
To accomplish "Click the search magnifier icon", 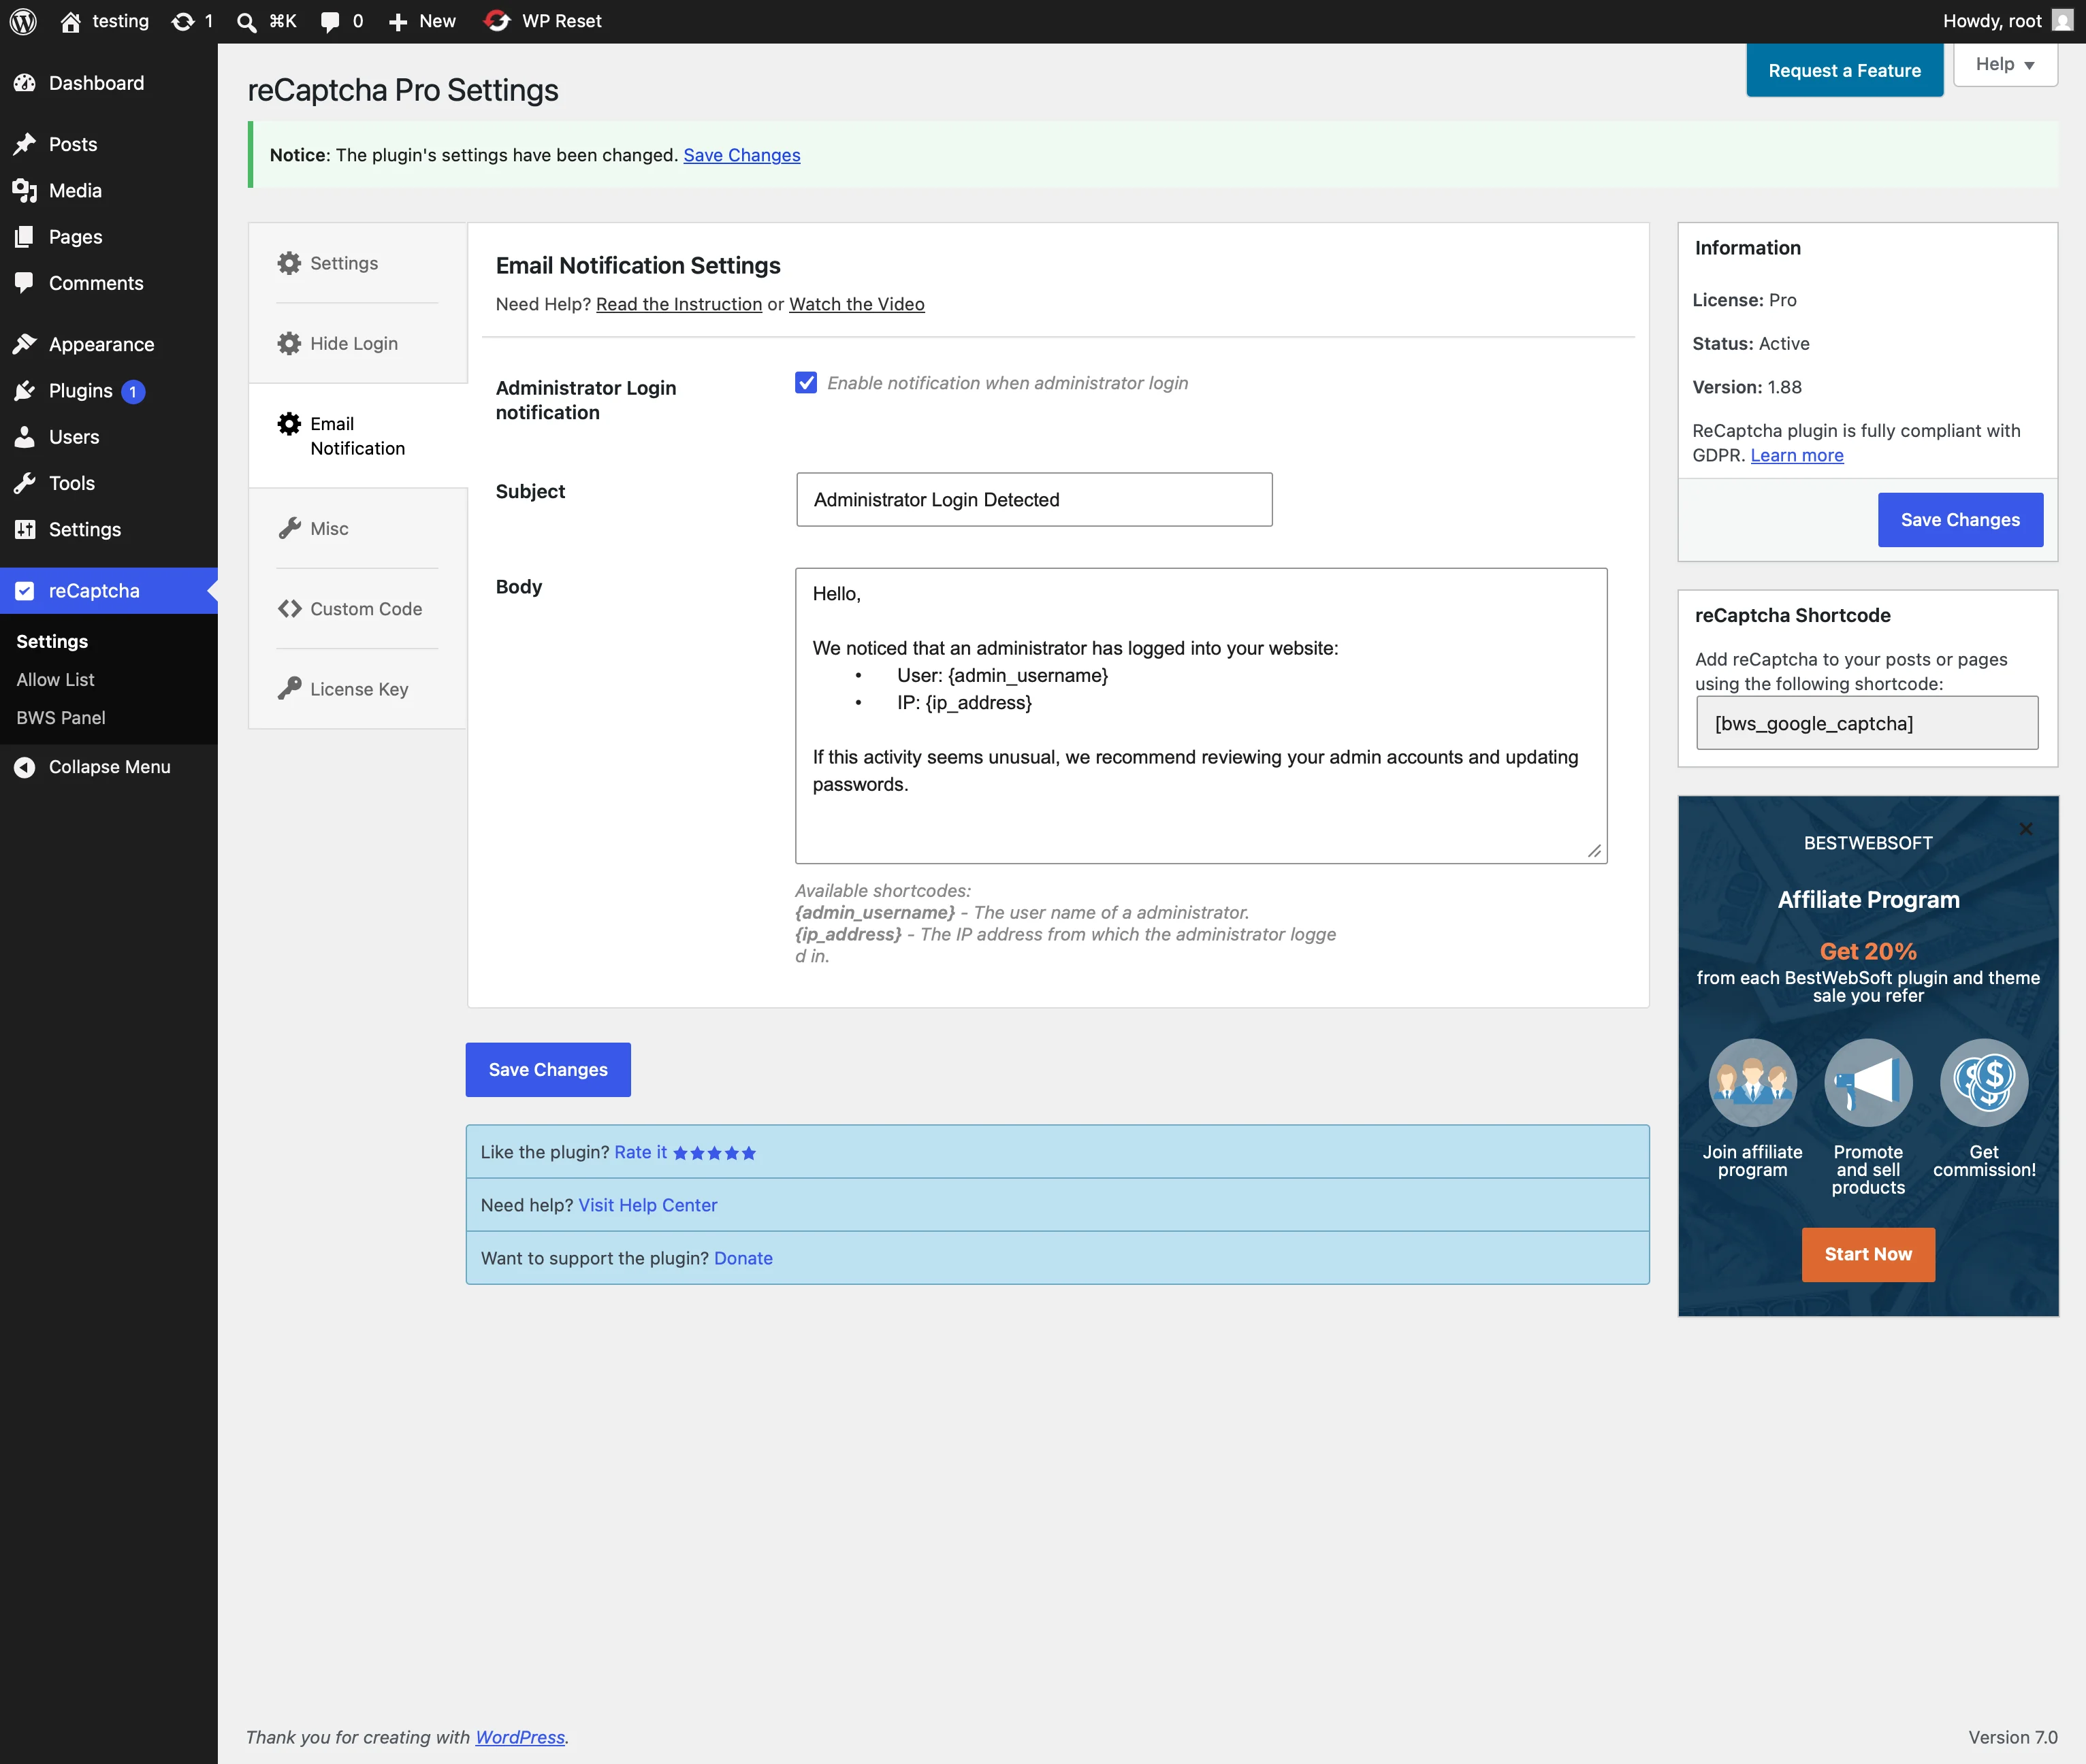I will pyautogui.click(x=246, y=22).
